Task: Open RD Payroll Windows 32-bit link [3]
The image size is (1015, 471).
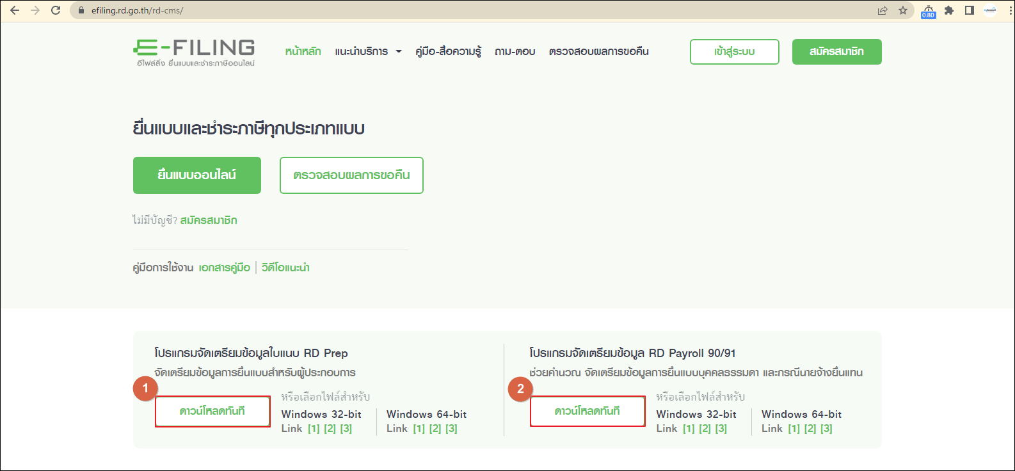Action: click(721, 429)
